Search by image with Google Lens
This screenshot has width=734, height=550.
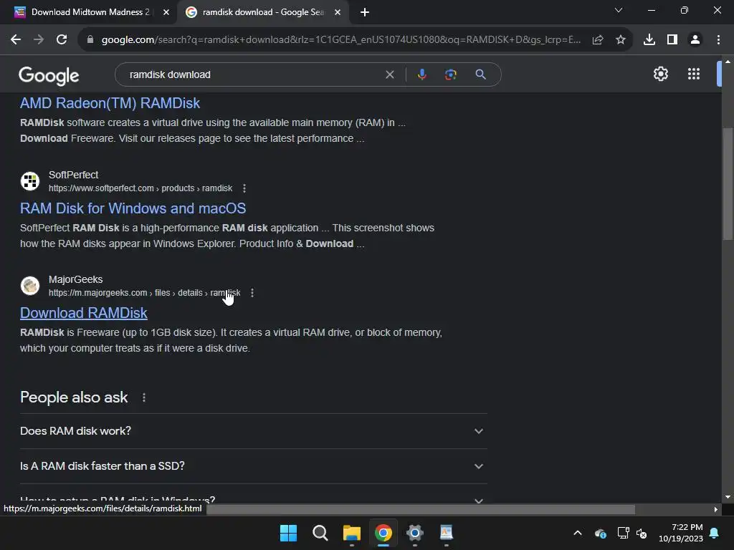pyautogui.click(x=451, y=74)
